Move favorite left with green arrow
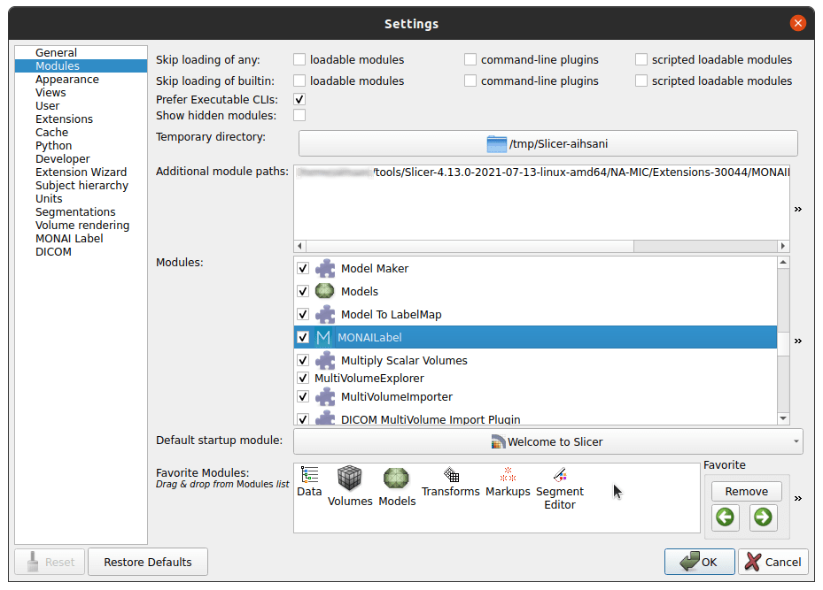The height and width of the screenshot is (590, 823). pos(726,517)
